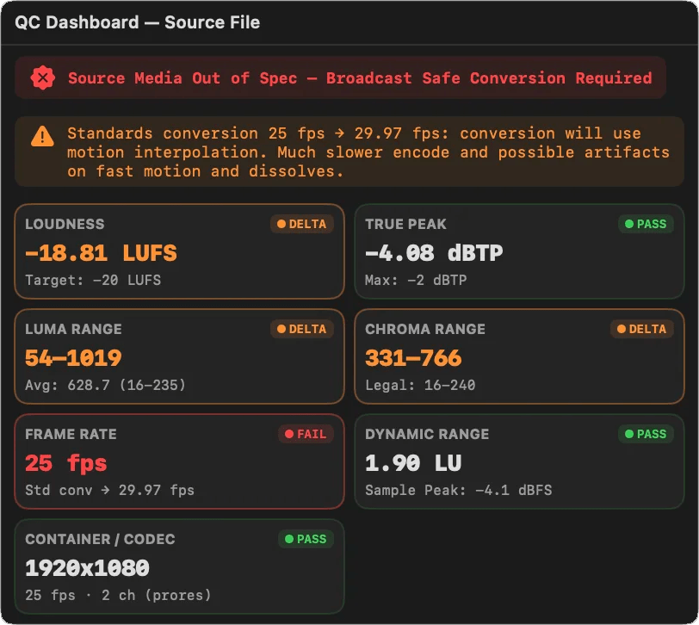This screenshot has height=625, width=699.
Task: Click the DYNAMIC RANGE card heading
Action: coord(427,434)
